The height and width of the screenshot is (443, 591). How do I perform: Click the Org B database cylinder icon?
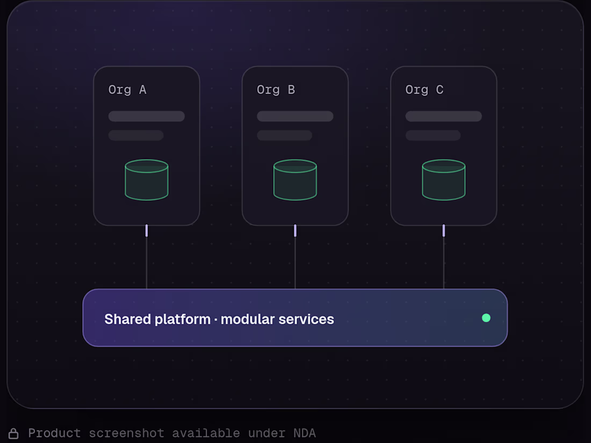point(295,180)
